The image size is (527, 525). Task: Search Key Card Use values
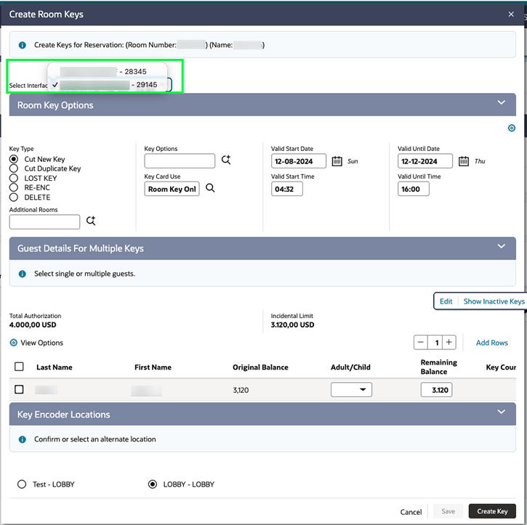(x=210, y=188)
